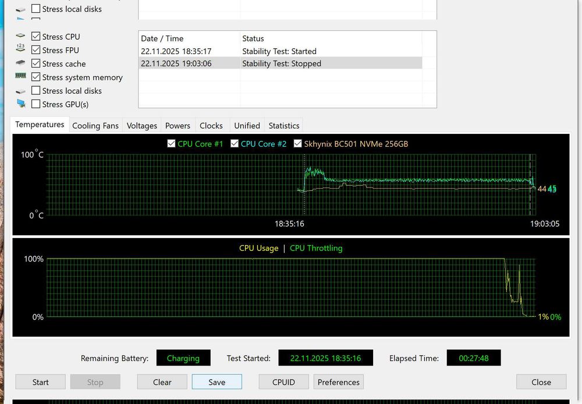Select the Clocks tab
582x404 pixels.
[211, 126]
